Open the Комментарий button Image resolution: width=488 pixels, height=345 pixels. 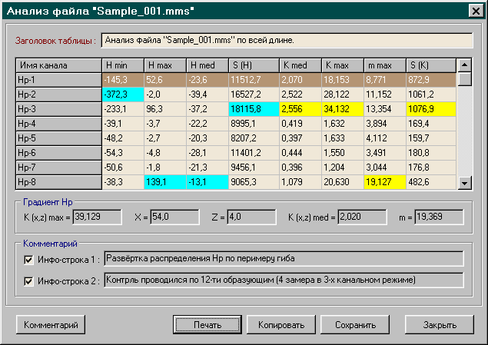click(51, 325)
